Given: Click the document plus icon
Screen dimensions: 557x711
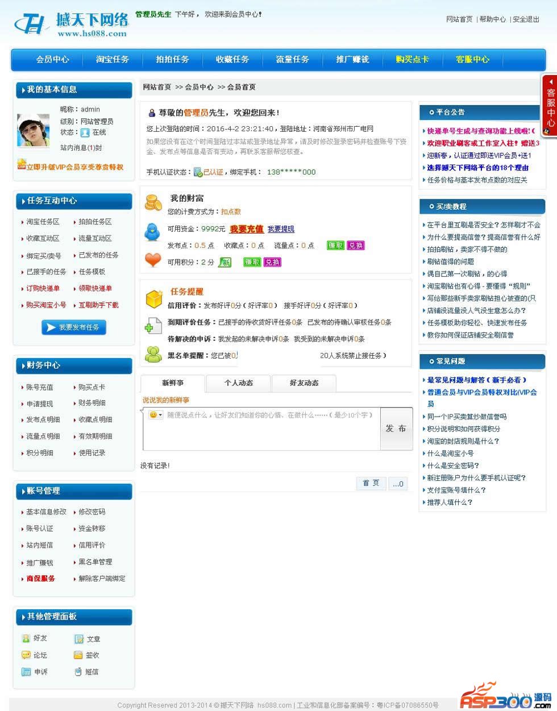Looking at the screenshot, I should [153, 325].
